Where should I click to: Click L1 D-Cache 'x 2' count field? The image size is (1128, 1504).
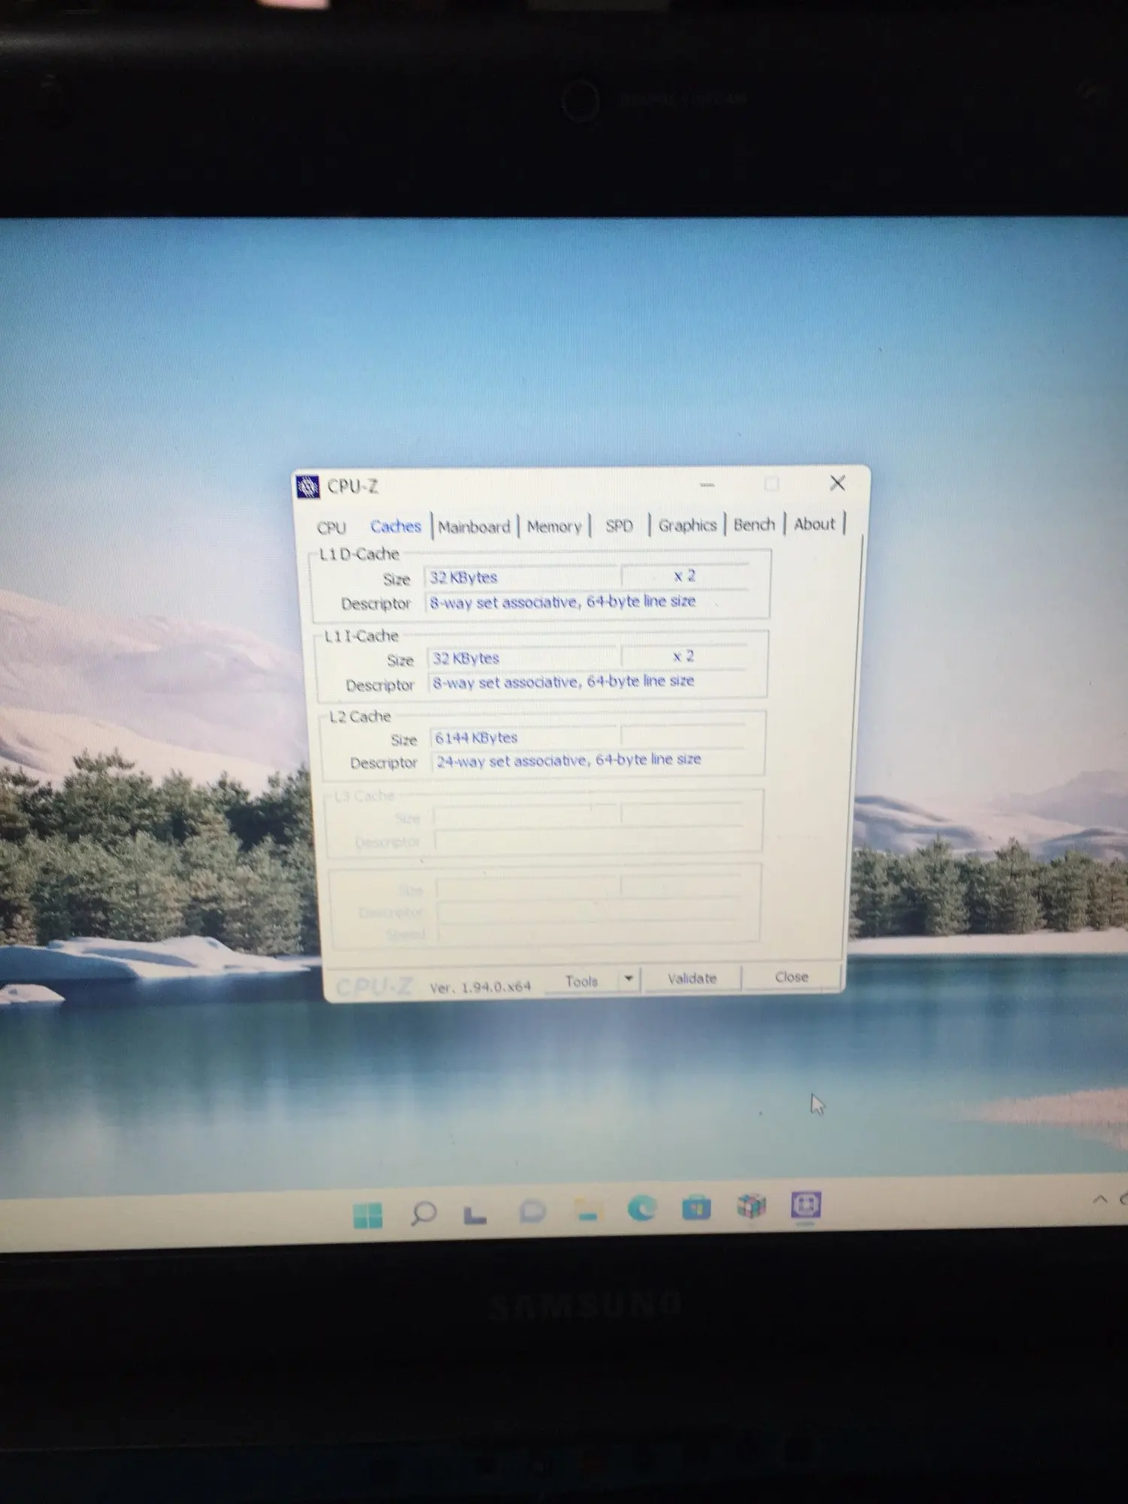click(x=684, y=575)
